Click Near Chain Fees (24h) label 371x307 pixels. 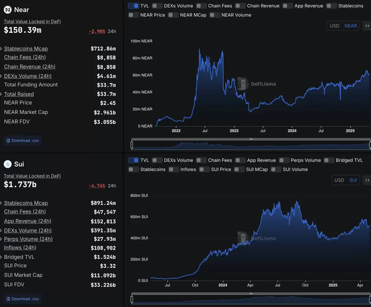[x=25, y=57]
